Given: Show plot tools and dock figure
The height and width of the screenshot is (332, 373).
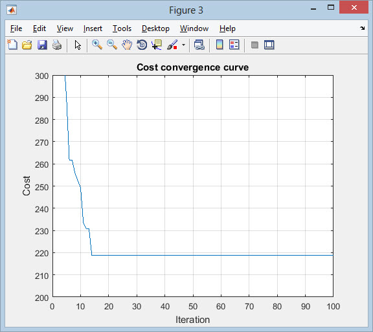Looking at the screenshot, I should [269, 45].
